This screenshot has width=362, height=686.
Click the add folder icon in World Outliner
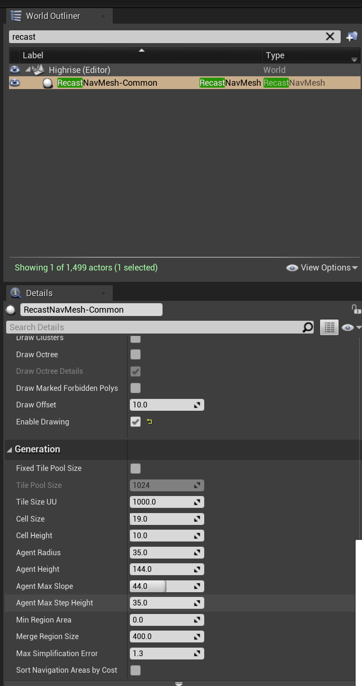coord(352,36)
